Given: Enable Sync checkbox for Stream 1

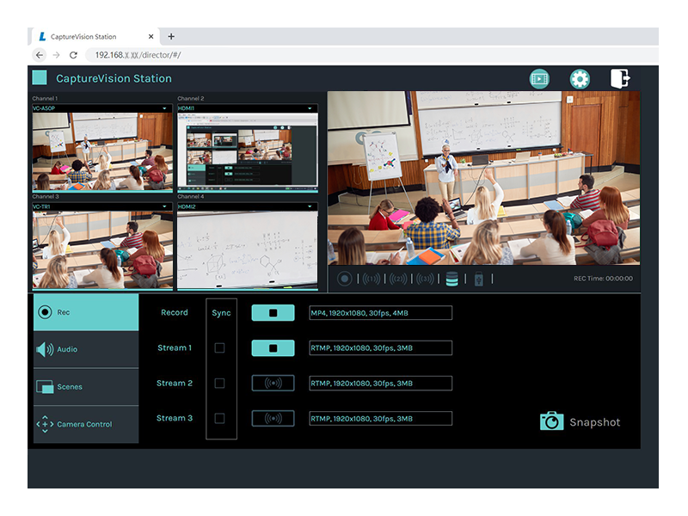Looking at the screenshot, I should pos(219,348).
